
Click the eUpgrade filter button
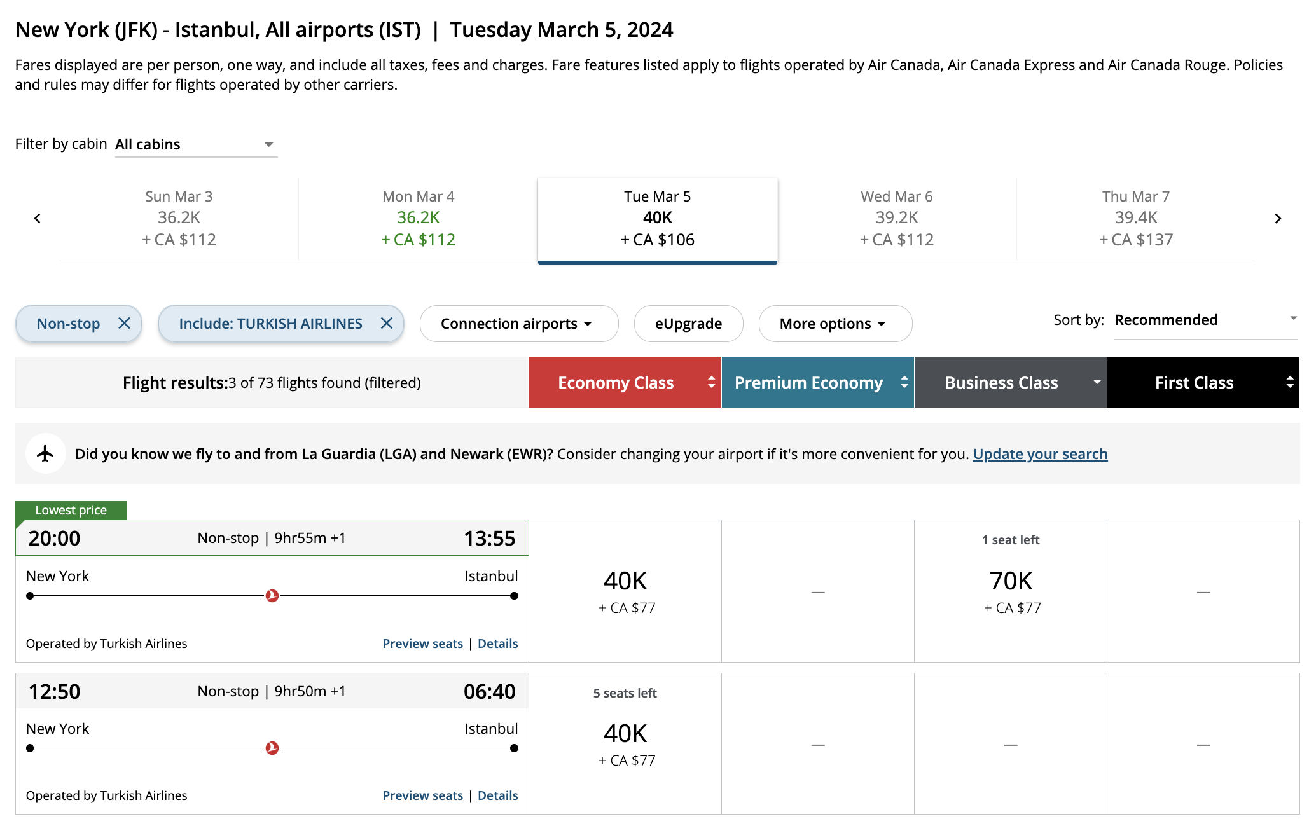688,324
